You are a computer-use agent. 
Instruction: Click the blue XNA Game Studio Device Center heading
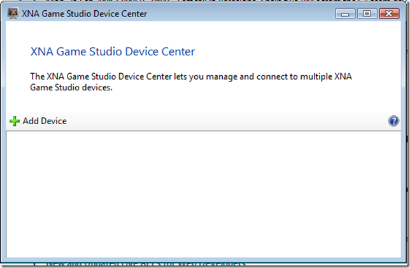[113, 52]
